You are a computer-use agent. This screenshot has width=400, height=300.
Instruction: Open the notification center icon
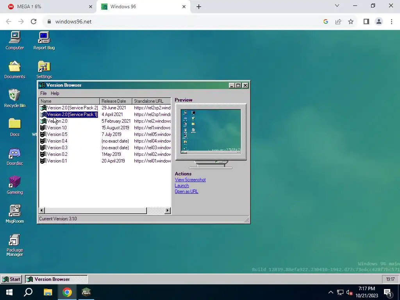pos(388,293)
